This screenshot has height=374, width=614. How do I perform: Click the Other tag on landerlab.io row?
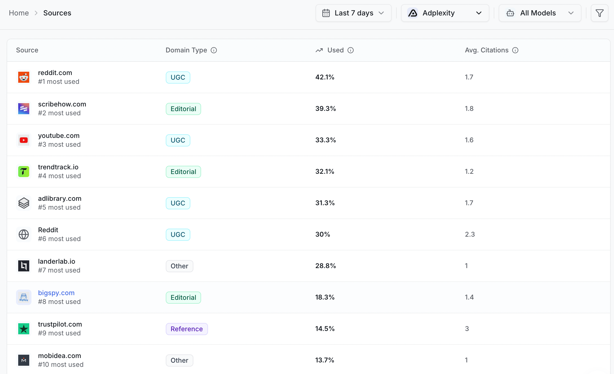180,266
